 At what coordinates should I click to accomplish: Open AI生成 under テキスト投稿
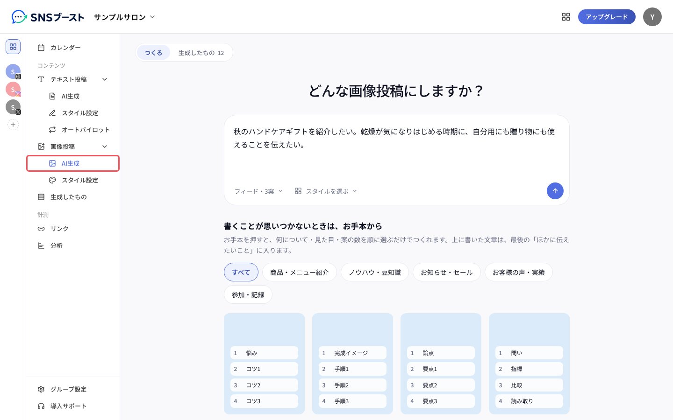click(73, 96)
